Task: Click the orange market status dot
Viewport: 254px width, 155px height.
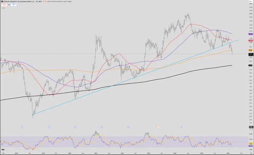Action: click(x=45, y=1)
